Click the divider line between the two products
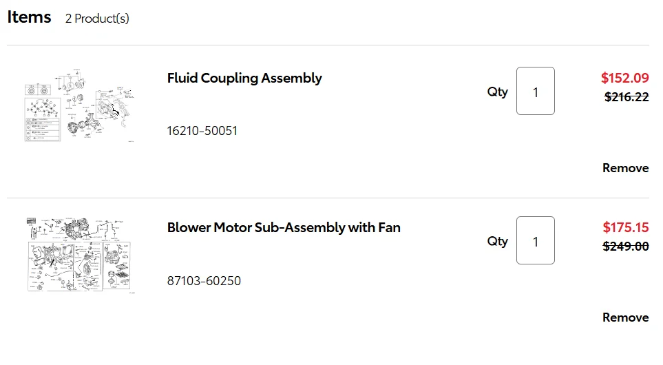The width and height of the screenshot is (663, 365). (x=328, y=198)
